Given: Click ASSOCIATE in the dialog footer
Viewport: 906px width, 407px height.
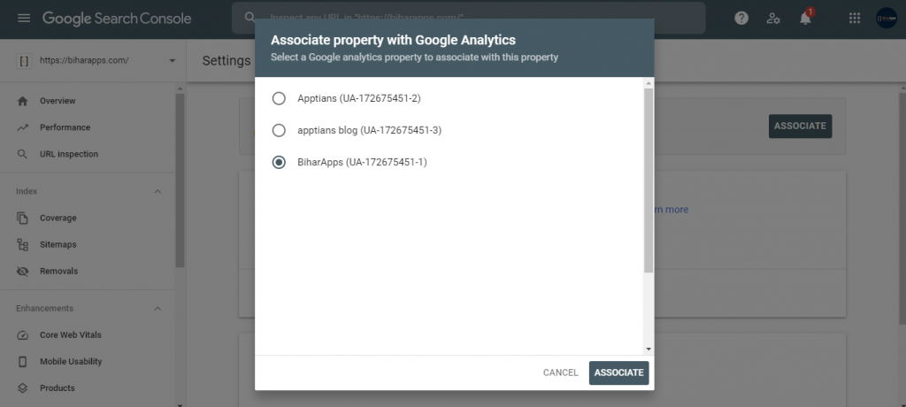Looking at the screenshot, I should tap(618, 372).
